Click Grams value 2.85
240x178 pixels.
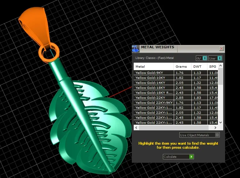pos(179,98)
